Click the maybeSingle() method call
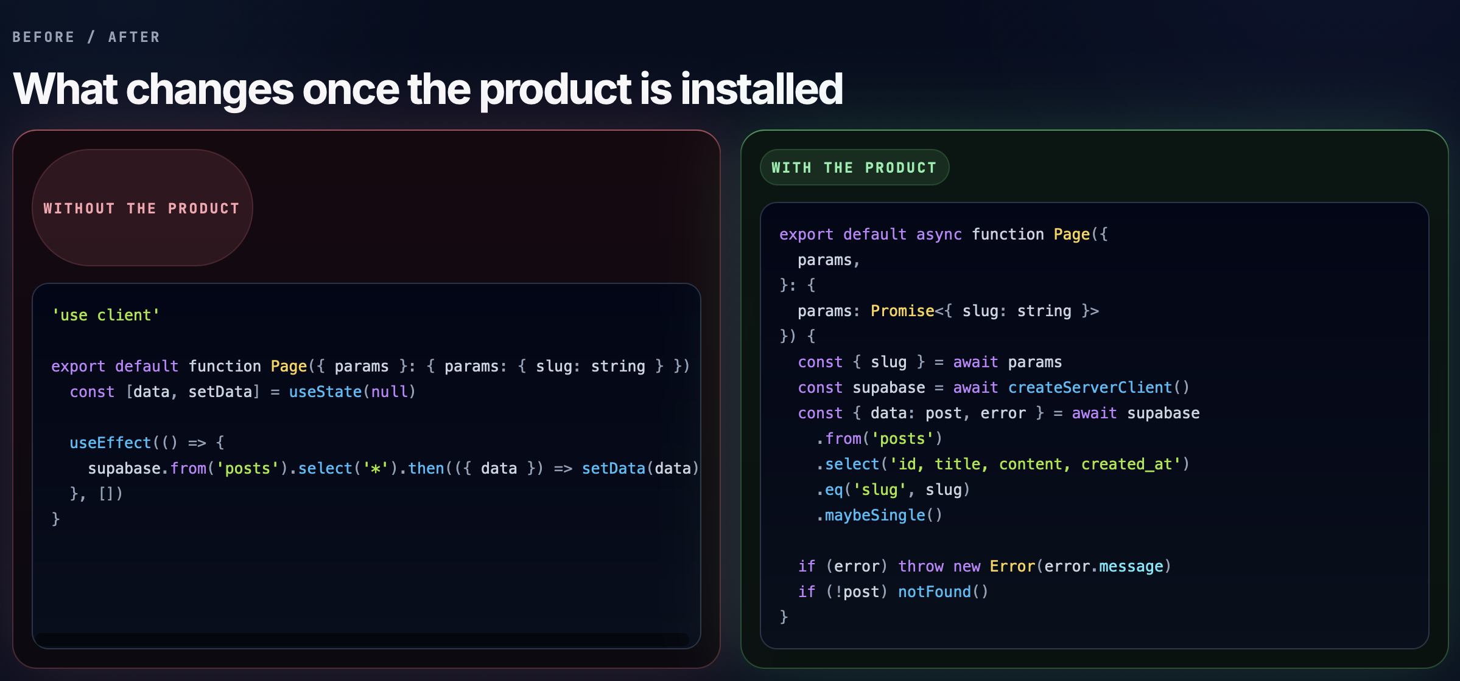The width and height of the screenshot is (1460, 681). (x=879, y=515)
